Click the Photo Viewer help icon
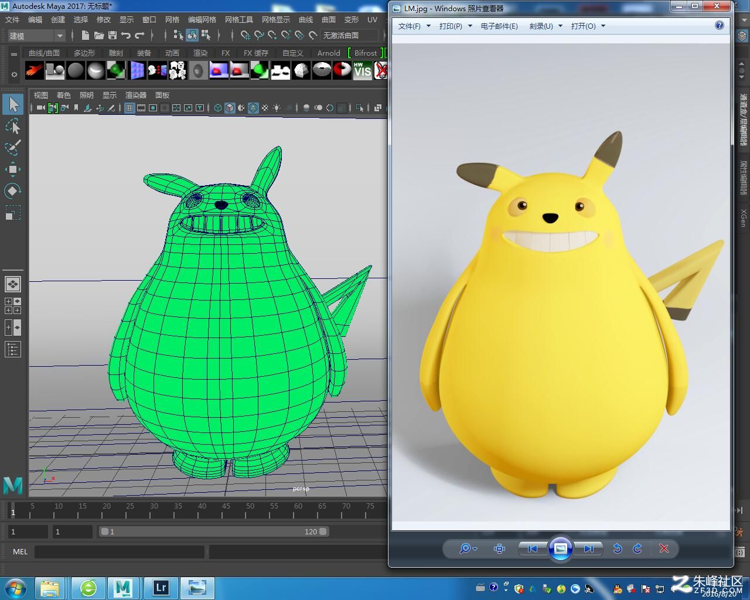The width and height of the screenshot is (750, 600). (720, 25)
